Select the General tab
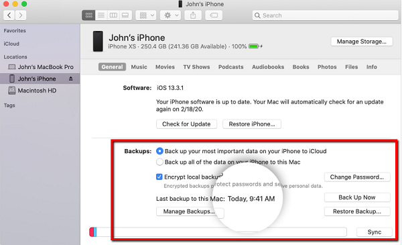The height and width of the screenshot is (245, 402). coord(112,66)
